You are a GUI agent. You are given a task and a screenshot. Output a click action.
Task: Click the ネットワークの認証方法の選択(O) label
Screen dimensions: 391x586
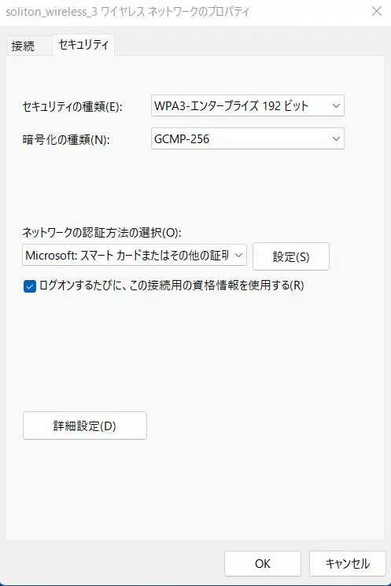(101, 233)
